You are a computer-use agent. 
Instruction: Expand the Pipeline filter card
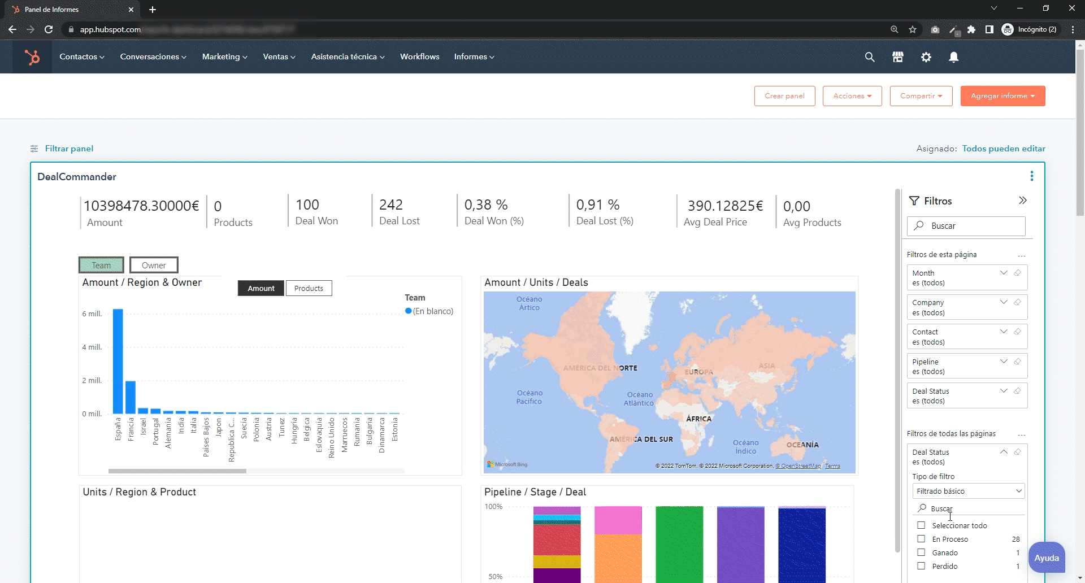[x=1004, y=362]
